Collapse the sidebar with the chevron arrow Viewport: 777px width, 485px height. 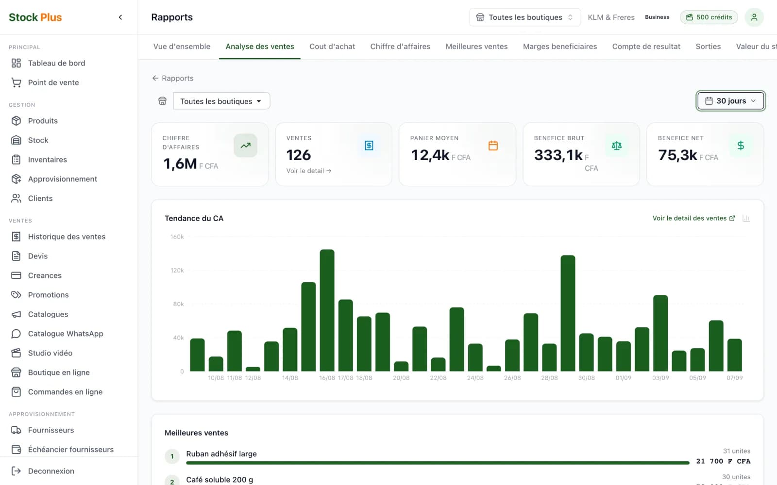[x=120, y=17]
